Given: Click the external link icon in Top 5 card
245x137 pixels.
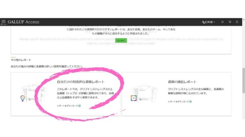Looking at the screenshot, I should (x=79, y=106).
